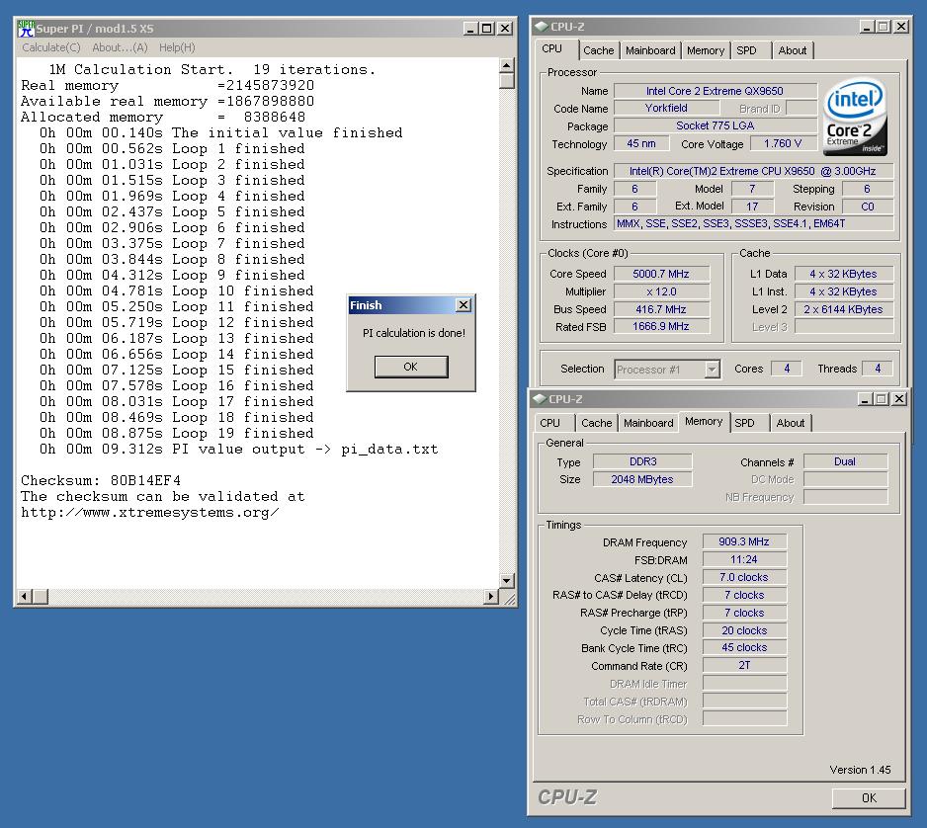Screen dimensions: 927x828
Task: Click the FSB:DRAM ratio value 11:24
Action: click(x=744, y=559)
